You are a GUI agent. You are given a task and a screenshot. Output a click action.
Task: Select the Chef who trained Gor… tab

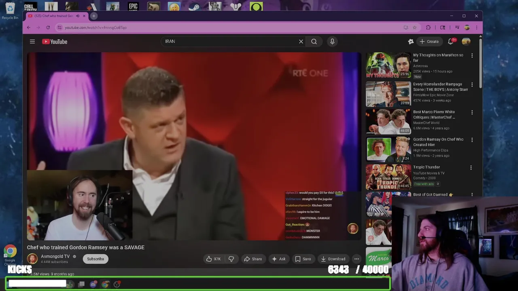[53, 16]
